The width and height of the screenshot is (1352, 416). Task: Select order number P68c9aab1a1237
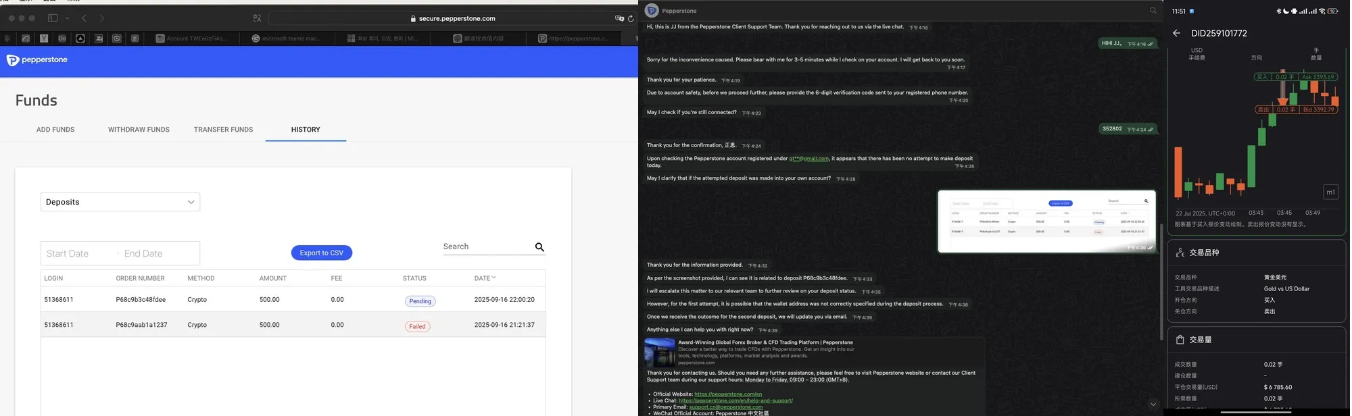coord(141,325)
